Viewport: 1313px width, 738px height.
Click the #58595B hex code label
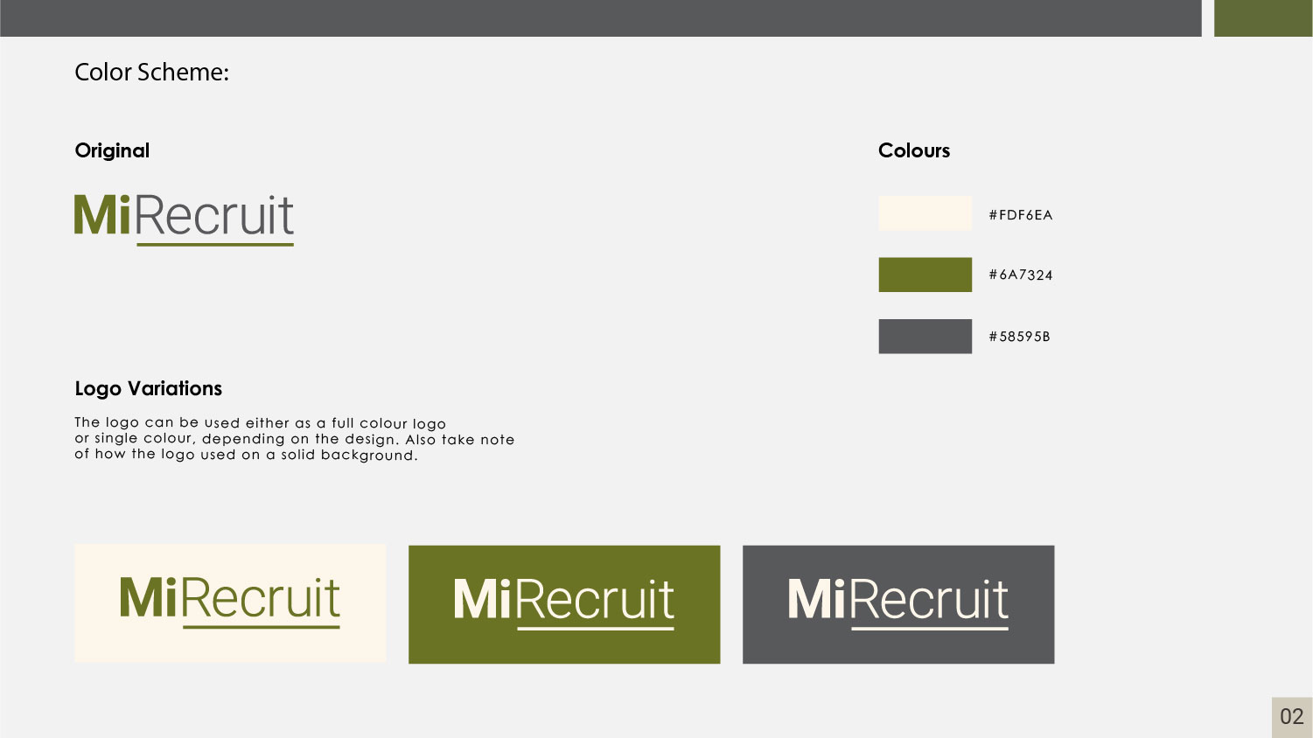tap(1019, 337)
